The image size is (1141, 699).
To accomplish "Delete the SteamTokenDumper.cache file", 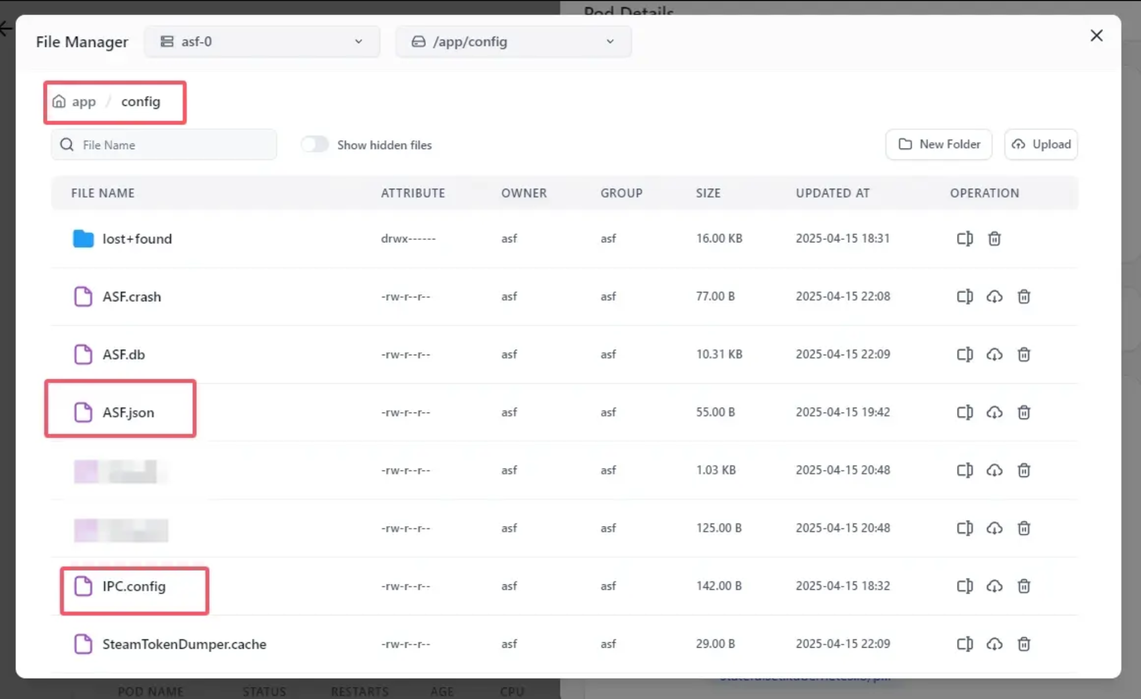I will tap(1024, 644).
